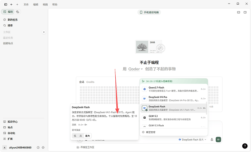Toggle the sidebar panel icon
Viewport: 251px width, 152px height.
5,4
